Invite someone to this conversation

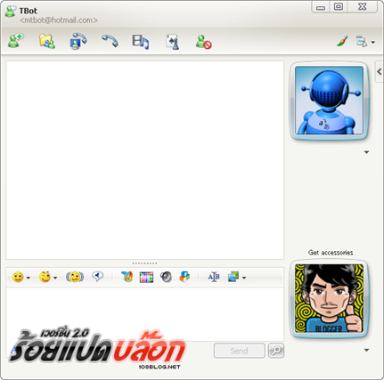[16, 41]
